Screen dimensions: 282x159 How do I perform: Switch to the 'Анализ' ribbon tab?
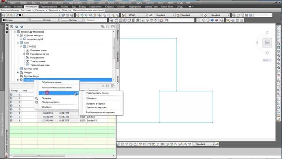pyautogui.click(x=64, y=7)
